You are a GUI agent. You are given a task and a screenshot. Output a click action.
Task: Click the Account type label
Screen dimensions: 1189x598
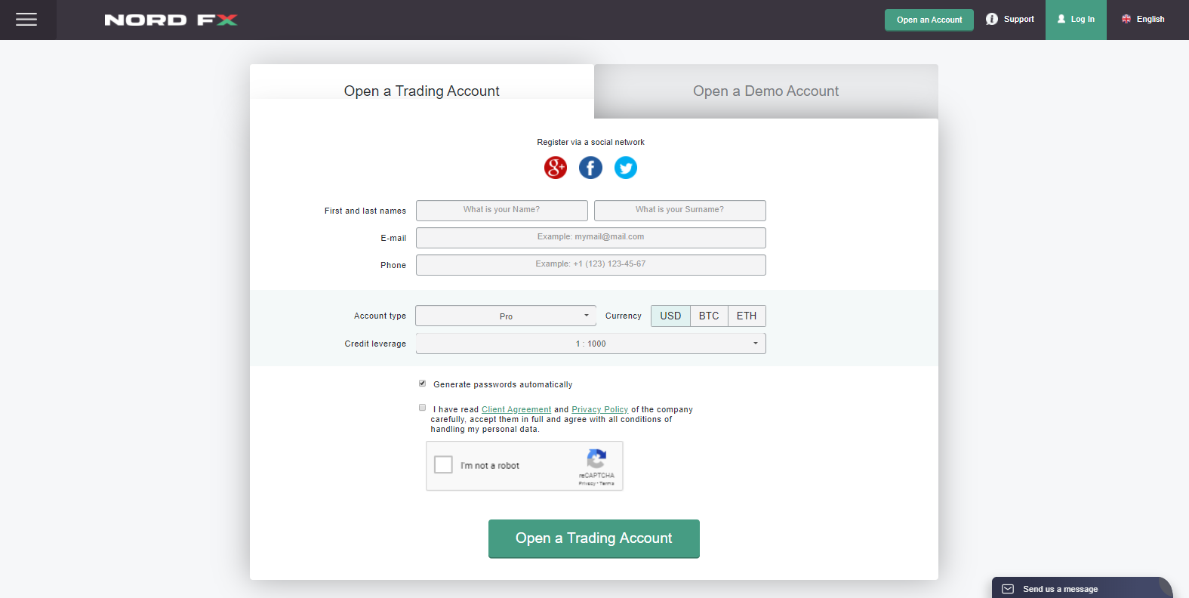click(x=380, y=316)
